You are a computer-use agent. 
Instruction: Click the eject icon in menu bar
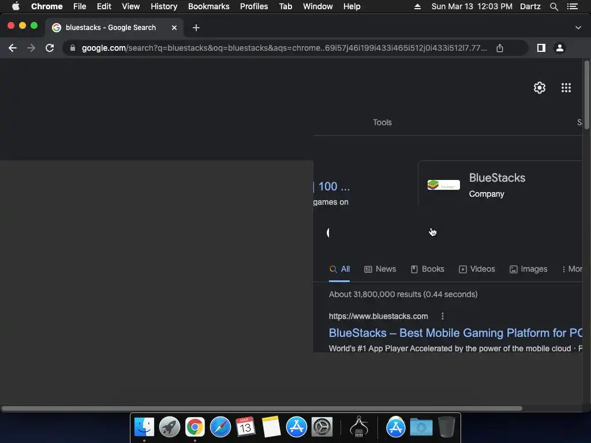417,6
